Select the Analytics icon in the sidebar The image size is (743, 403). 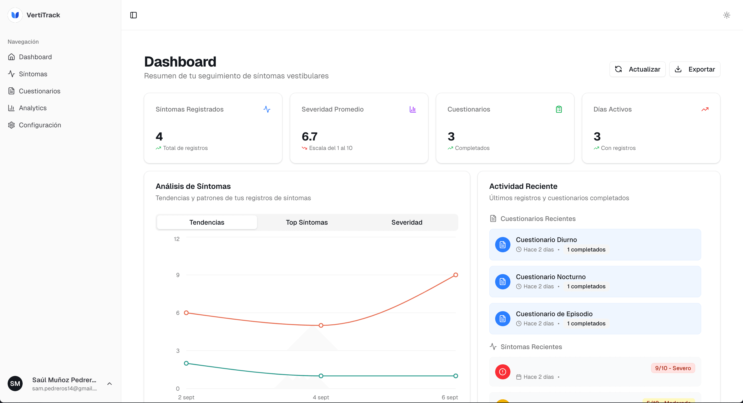tap(12, 108)
